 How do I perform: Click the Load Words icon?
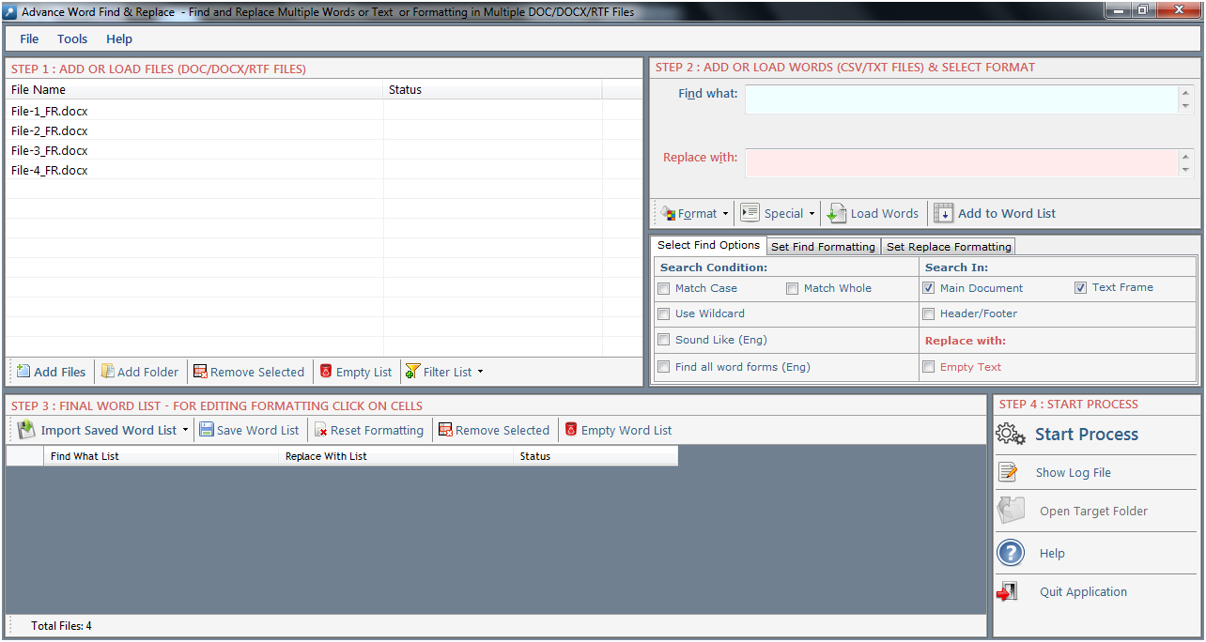[x=837, y=213]
